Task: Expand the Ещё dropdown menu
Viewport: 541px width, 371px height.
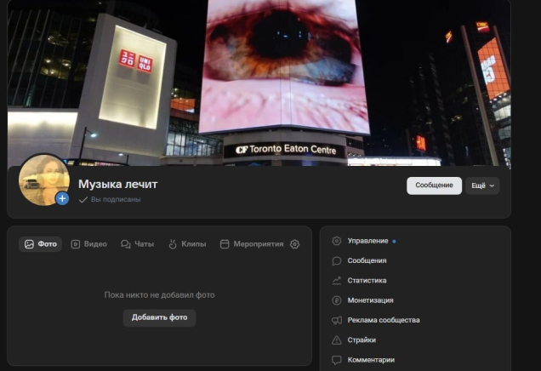Action: tap(482, 185)
